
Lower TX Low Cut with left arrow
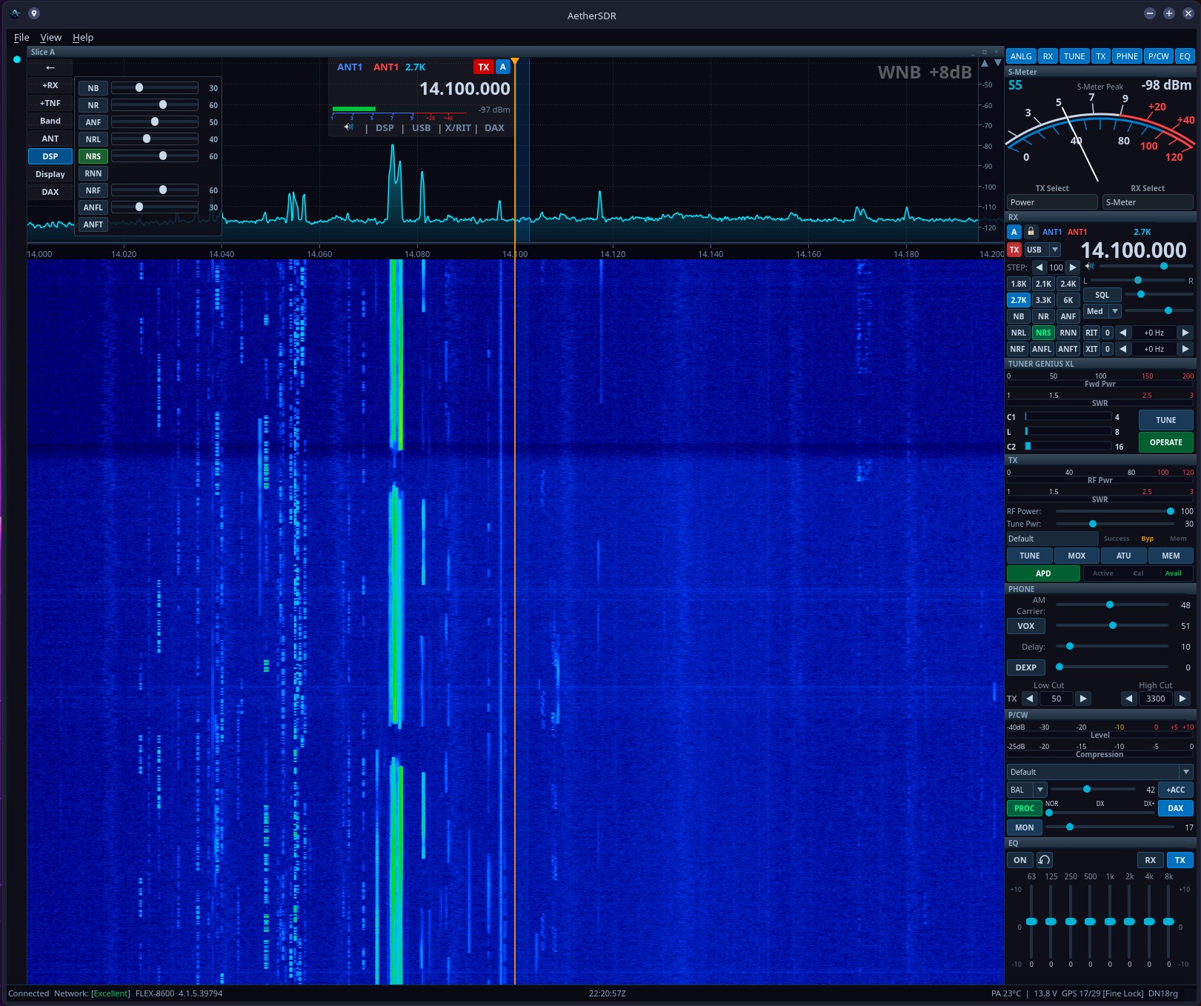tap(1029, 699)
